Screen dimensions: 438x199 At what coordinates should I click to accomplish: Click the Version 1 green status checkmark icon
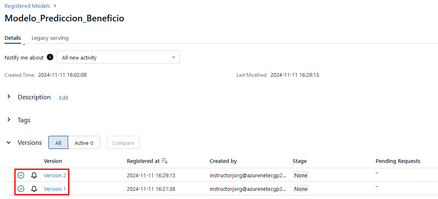(x=21, y=189)
